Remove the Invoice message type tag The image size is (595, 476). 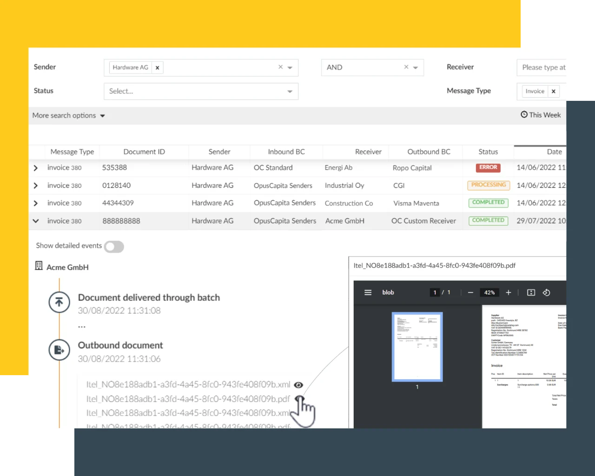(x=554, y=92)
